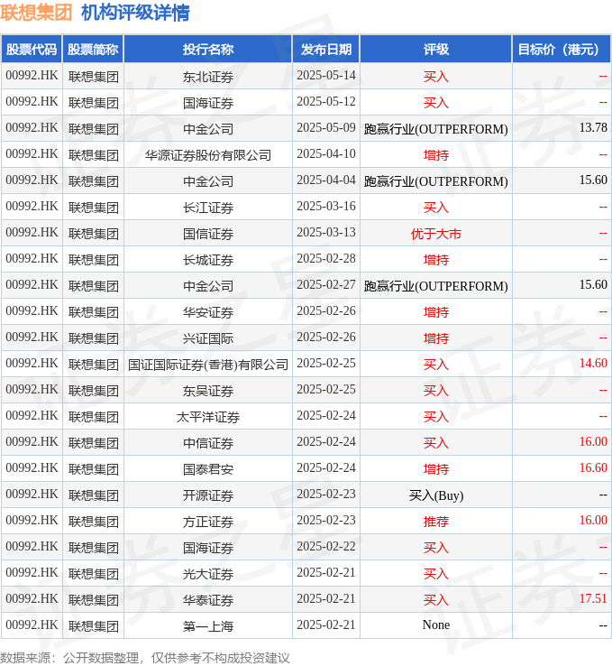Click the target price 17.51
Viewport: 612px width, 666px height.
[x=593, y=599]
